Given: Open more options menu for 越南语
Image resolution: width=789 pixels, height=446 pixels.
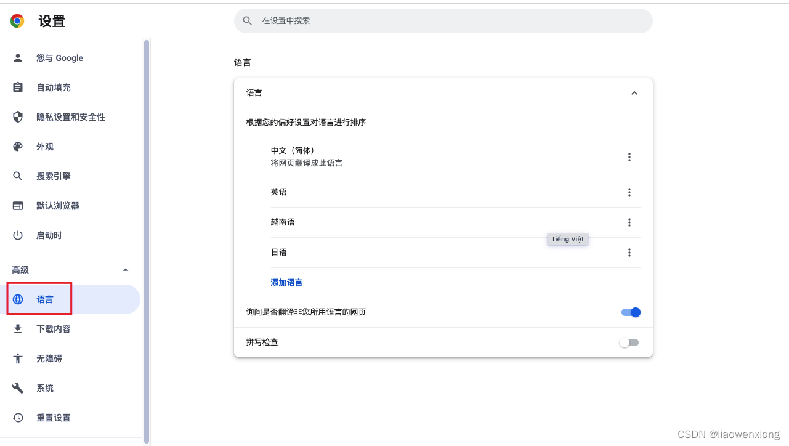Looking at the screenshot, I should coord(629,222).
